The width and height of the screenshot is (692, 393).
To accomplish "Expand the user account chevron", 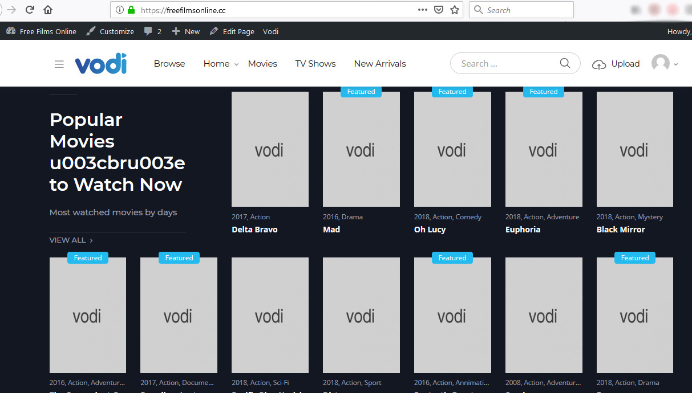I will click(x=676, y=64).
